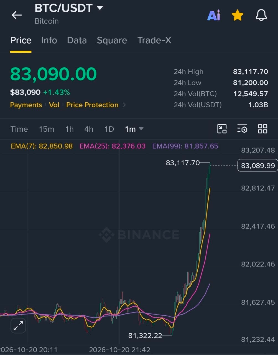This screenshot has width=278, height=355.
Task: Click the large 83,090.00 last price
Action: (x=53, y=74)
